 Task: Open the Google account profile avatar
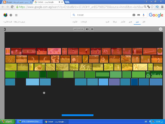pyautogui.click(x=5, y=15)
